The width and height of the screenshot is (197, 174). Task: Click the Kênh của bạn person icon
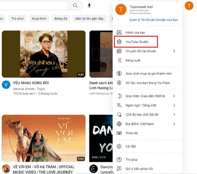click(119, 32)
